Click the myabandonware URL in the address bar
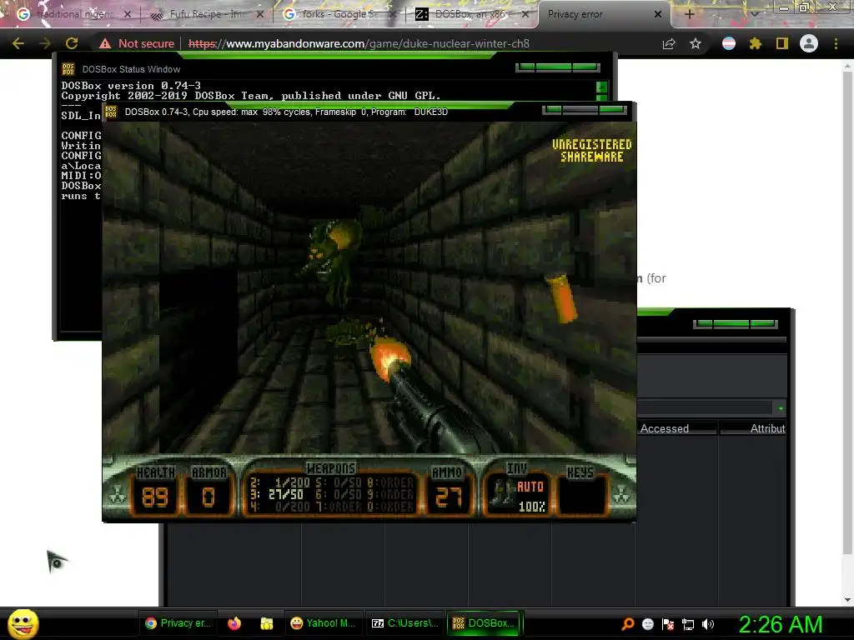This screenshot has width=854, height=640. [x=359, y=43]
